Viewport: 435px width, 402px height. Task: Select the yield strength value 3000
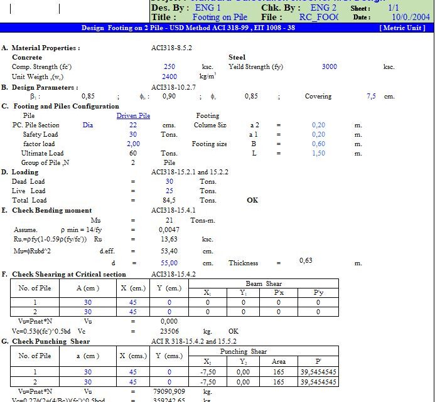330,67
